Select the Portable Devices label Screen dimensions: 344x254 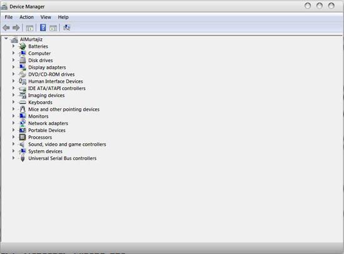[x=47, y=130]
